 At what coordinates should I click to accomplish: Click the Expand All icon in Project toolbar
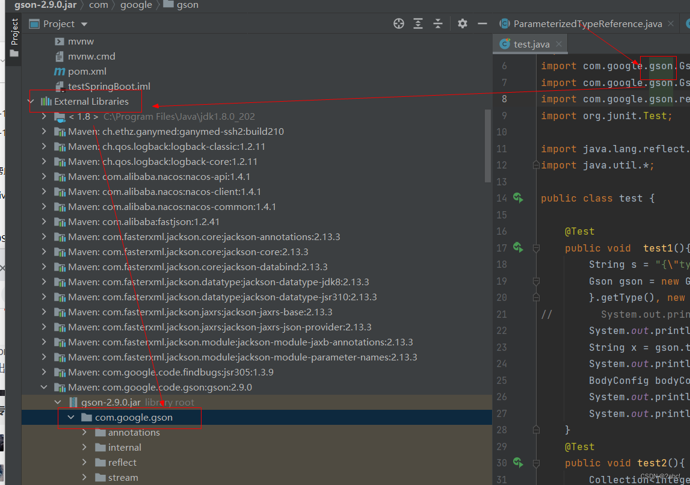[x=418, y=23]
